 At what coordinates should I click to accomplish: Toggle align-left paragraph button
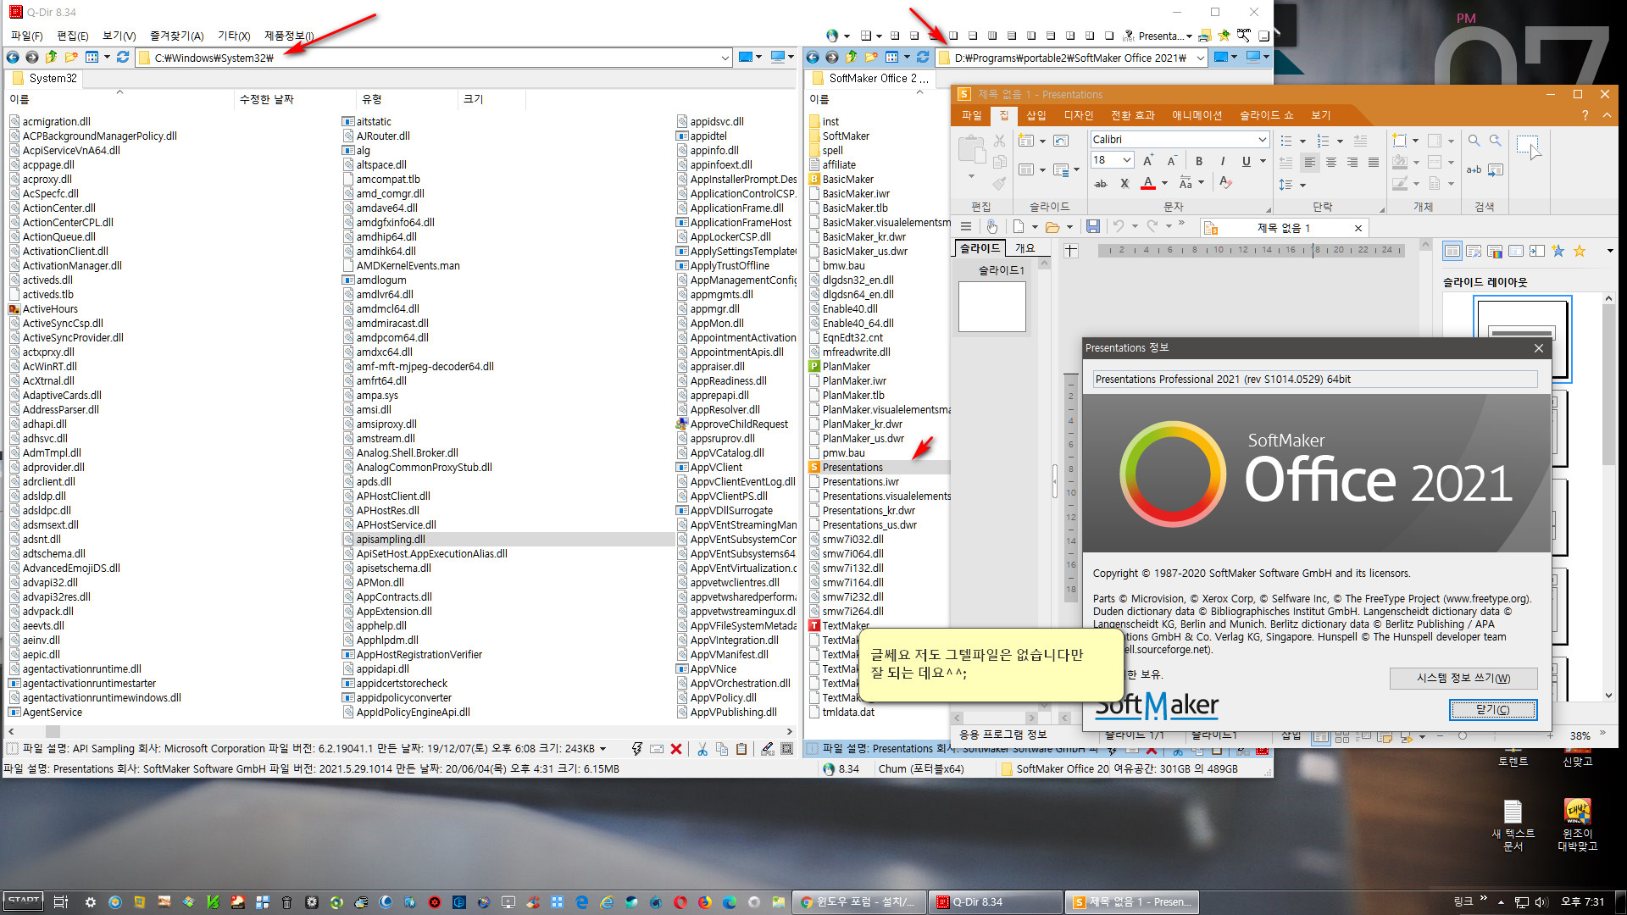pos(1310,162)
